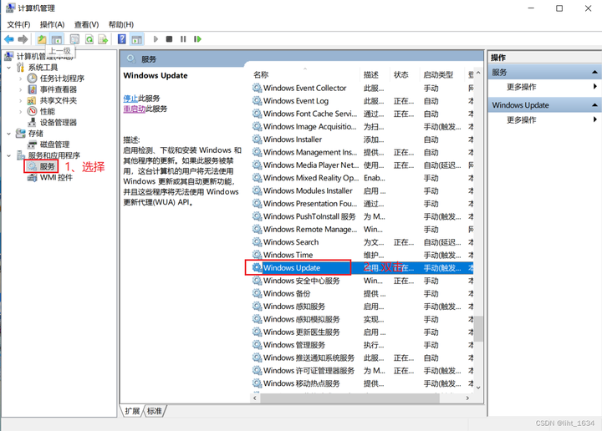Select Shared Folders (共享文件夹) tree node
The image size is (602, 431).
[58, 100]
